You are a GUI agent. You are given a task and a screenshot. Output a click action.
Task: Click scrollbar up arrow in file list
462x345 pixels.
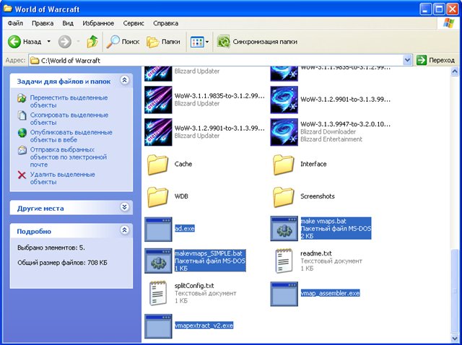455,71
